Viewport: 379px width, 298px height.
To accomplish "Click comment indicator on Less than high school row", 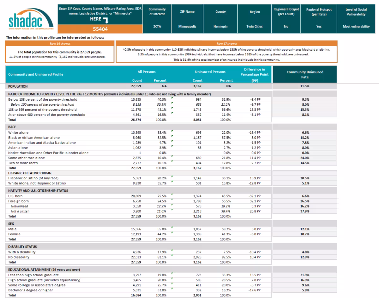I will (x=172, y=273).
